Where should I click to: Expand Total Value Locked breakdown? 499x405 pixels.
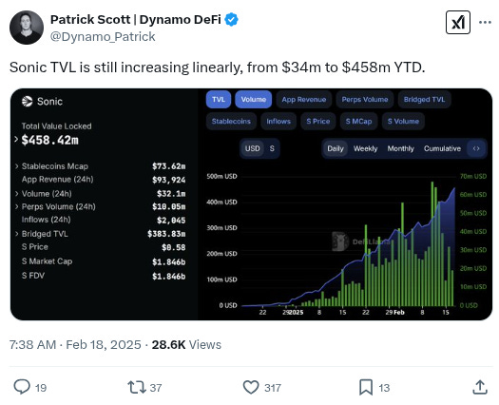[x=16, y=139]
